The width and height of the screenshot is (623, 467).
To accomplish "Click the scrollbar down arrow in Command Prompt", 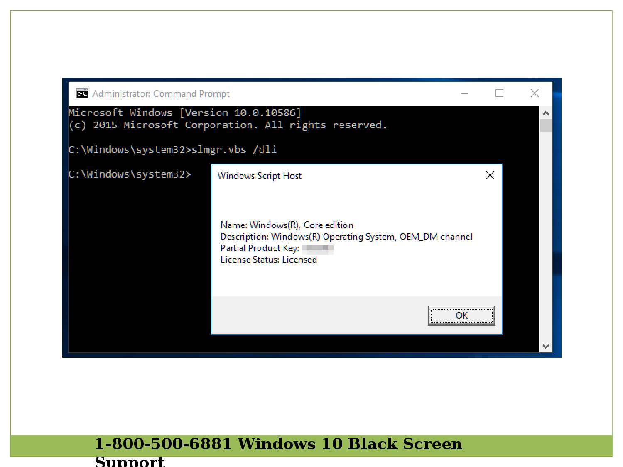I will [x=546, y=346].
